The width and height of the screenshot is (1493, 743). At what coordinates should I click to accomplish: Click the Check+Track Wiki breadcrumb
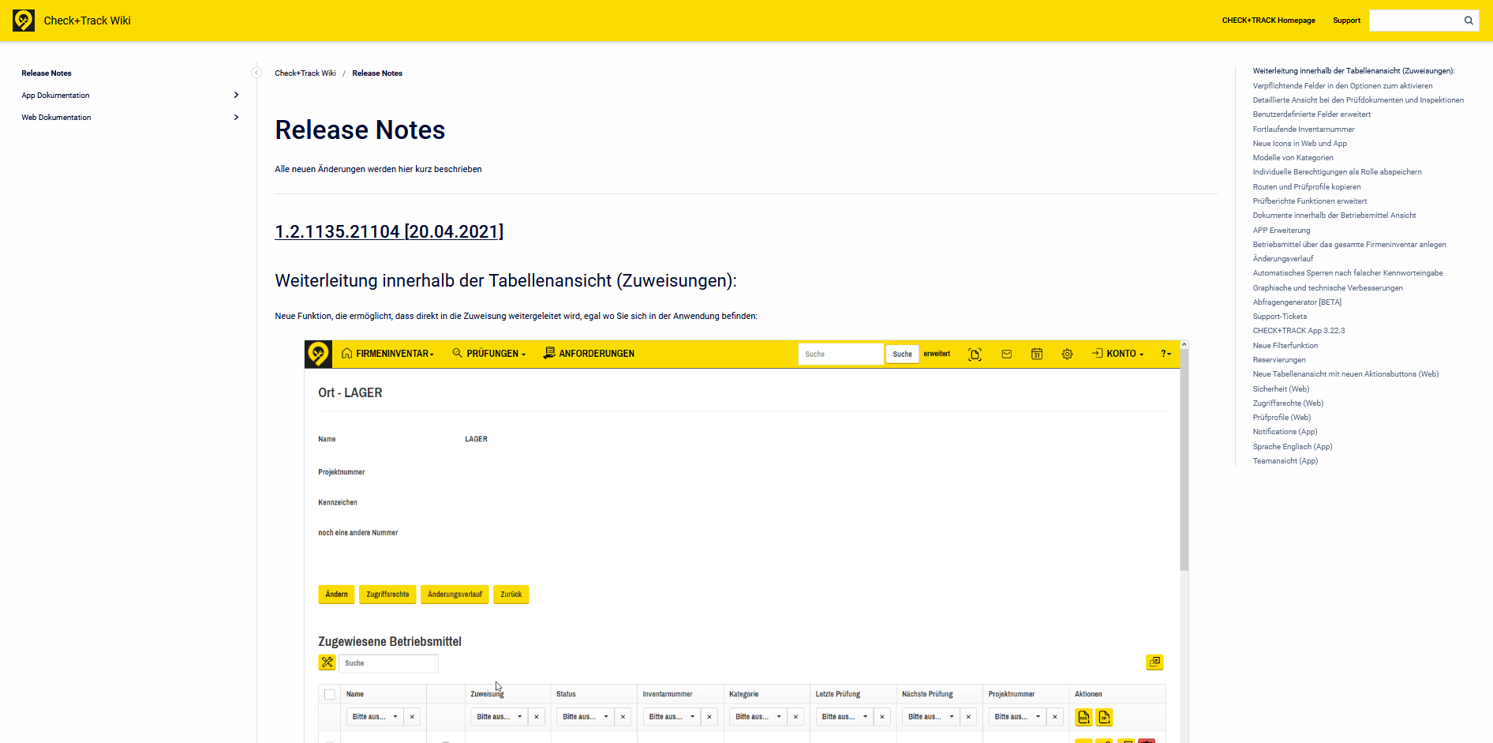[305, 73]
